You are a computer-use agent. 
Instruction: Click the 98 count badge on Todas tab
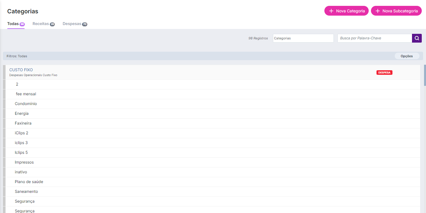click(x=22, y=24)
